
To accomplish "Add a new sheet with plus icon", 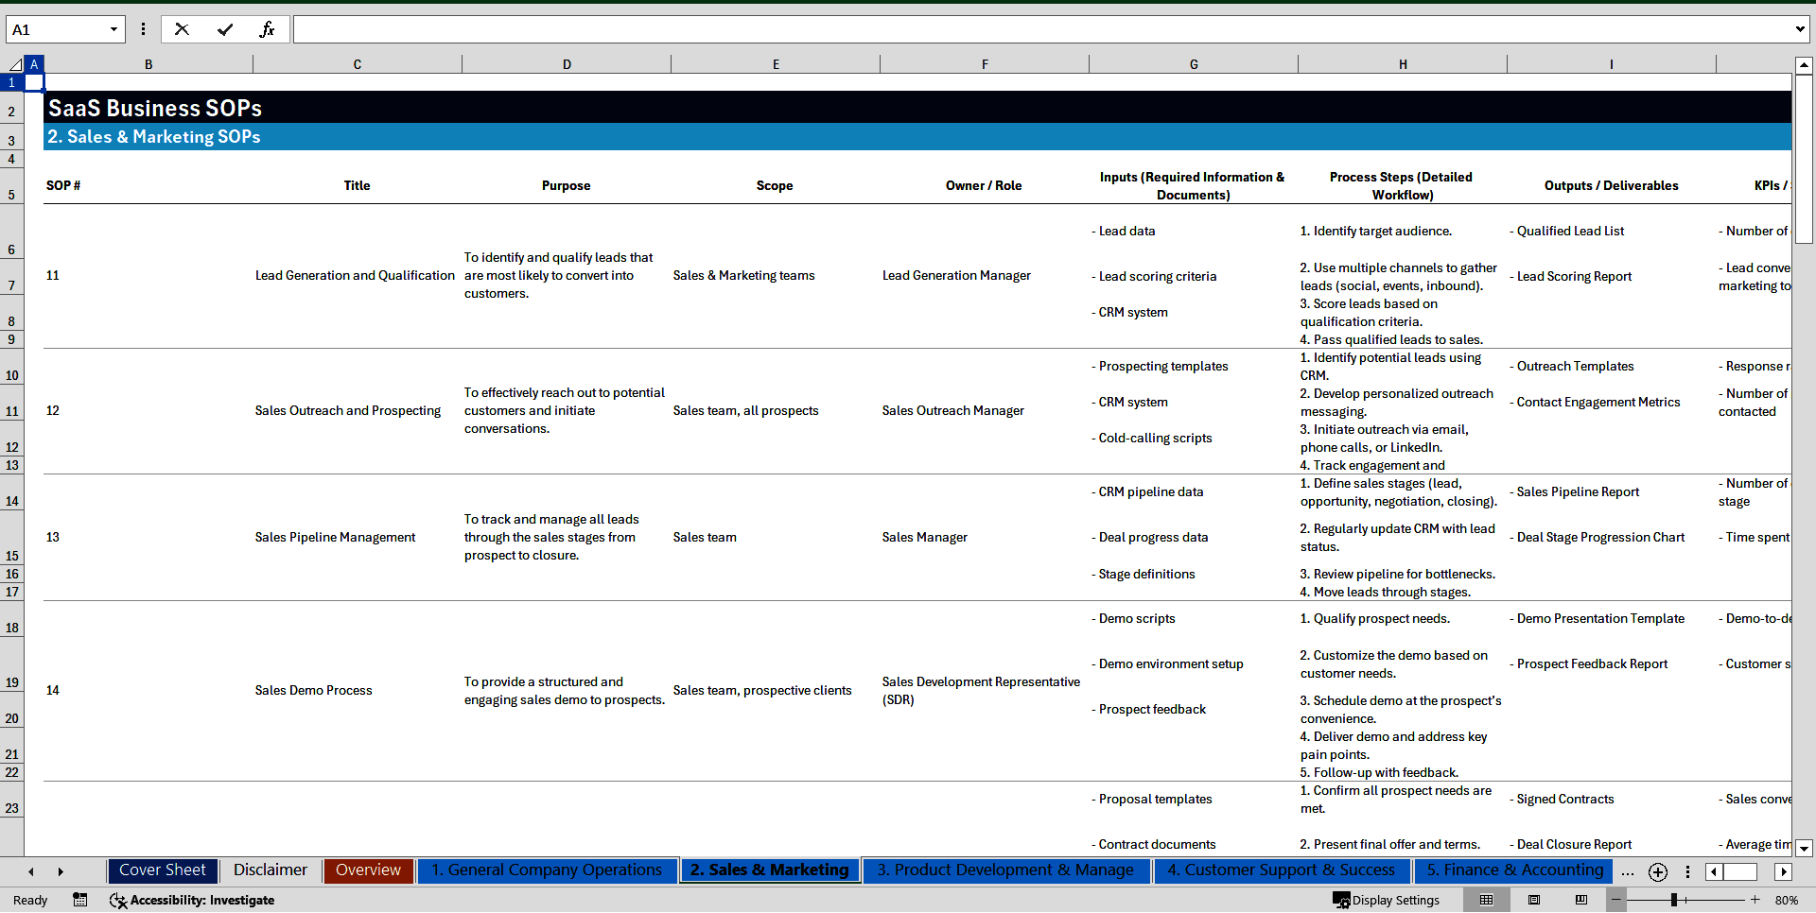I will pyautogui.click(x=1657, y=871).
